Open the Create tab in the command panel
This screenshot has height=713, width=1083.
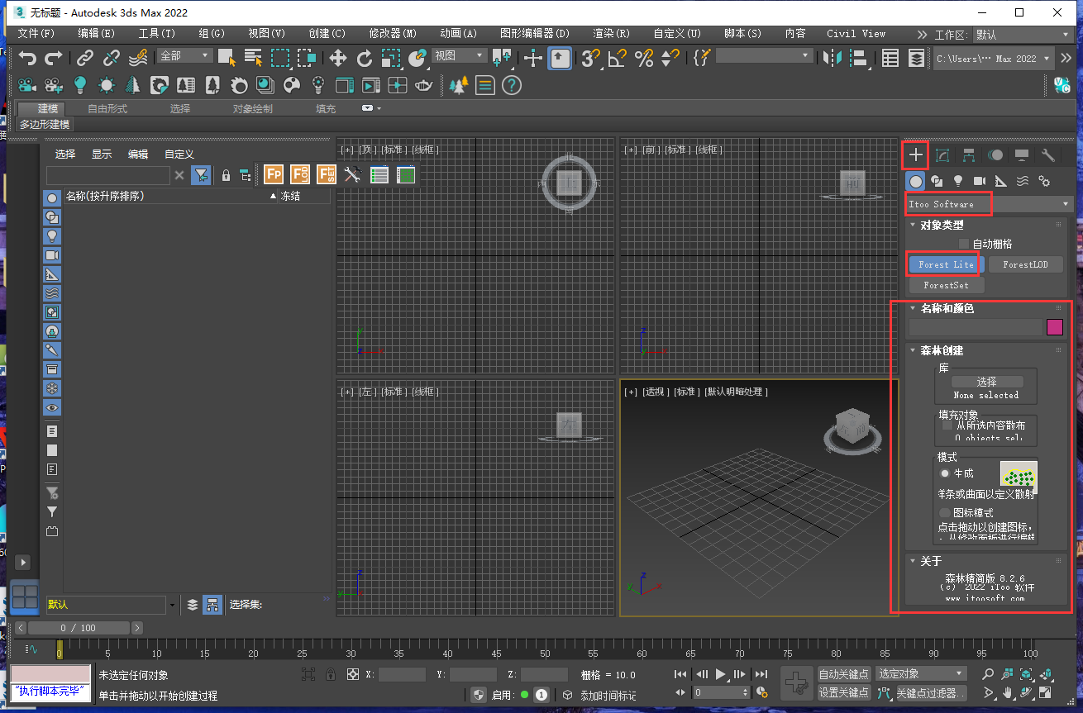[915, 154]
